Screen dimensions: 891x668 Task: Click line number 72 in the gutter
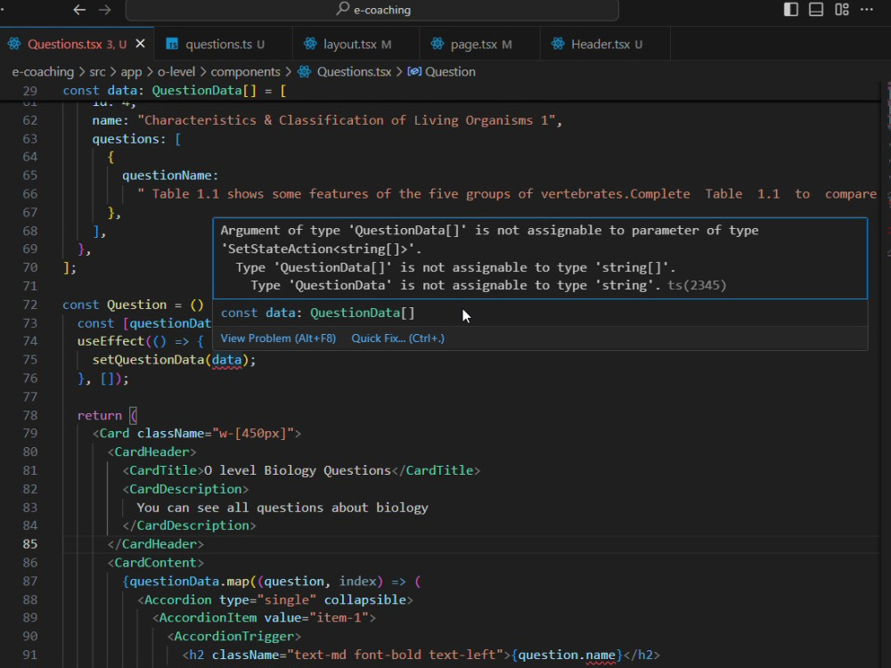[30, 305]
